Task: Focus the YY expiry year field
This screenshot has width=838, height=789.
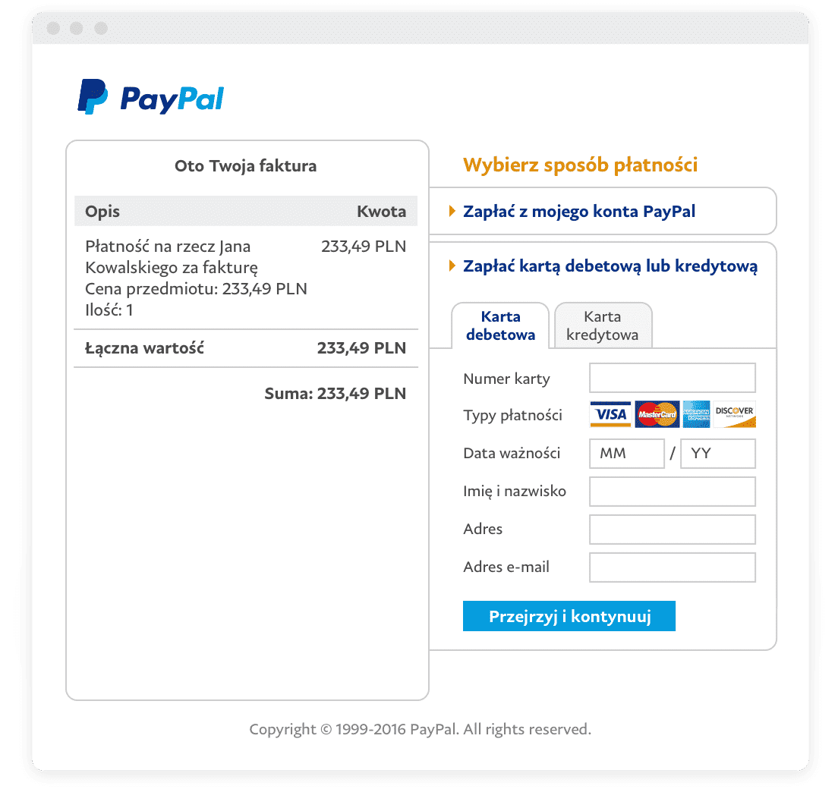Action: pyautogui.click(x=718, y=454)
